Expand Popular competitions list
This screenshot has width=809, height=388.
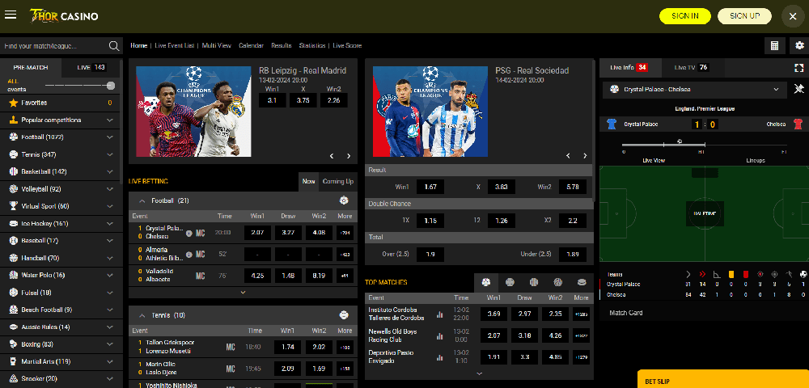pos(61,120)
